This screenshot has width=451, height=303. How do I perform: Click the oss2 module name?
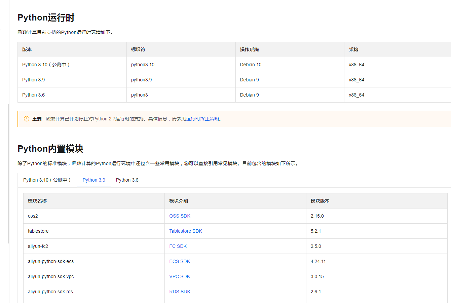[x=33, y=216]
